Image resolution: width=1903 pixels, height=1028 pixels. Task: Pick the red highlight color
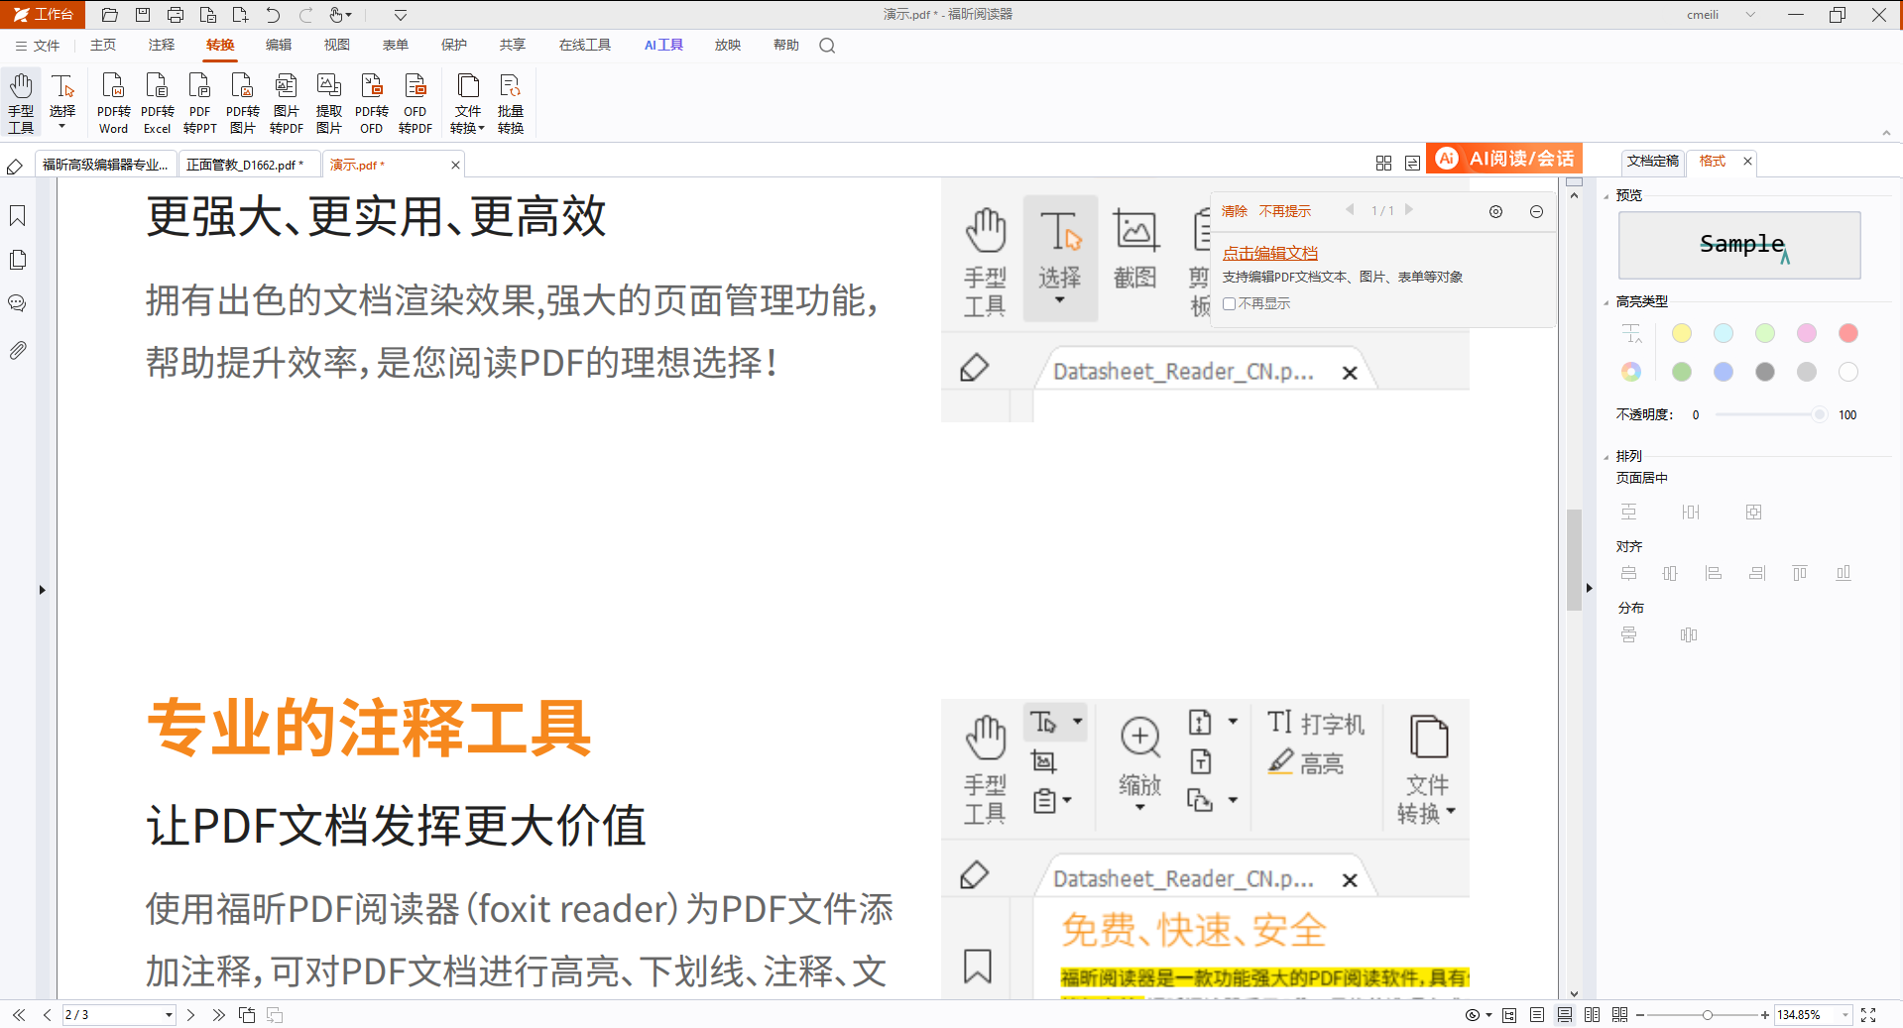click(1848, 333)
